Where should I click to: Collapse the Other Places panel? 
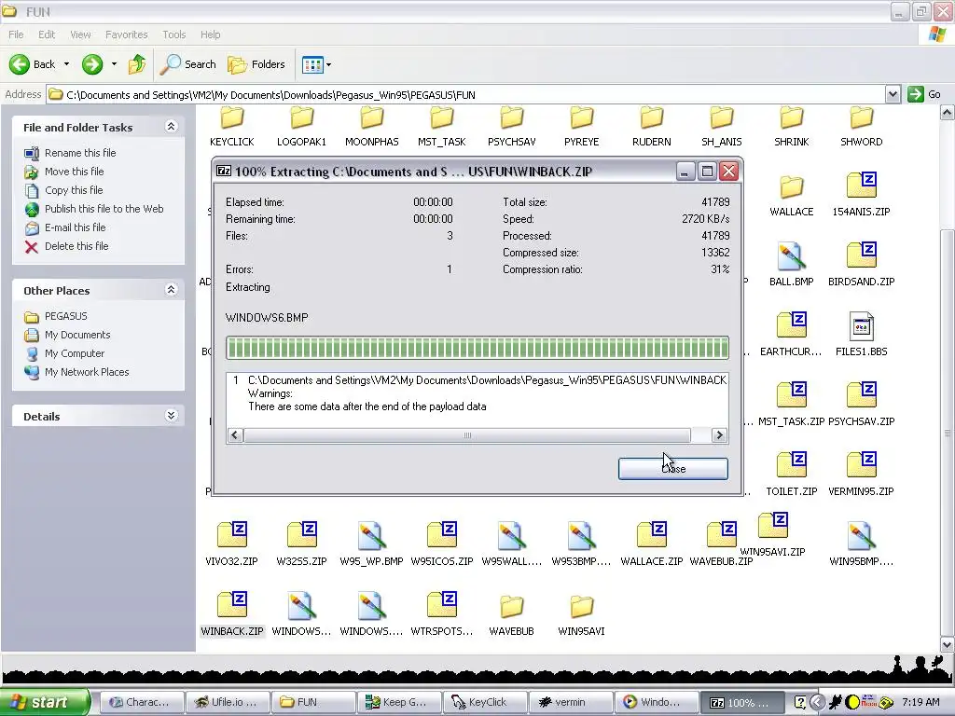coord(172,289)
